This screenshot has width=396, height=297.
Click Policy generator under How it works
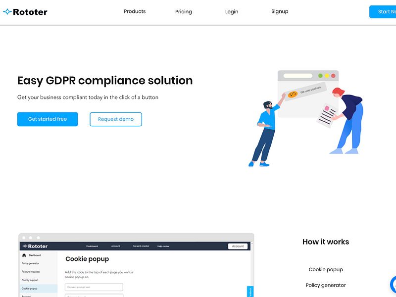(326, 285)
